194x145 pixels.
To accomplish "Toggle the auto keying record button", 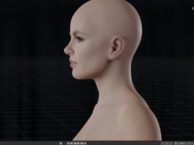I will click(61, 143).
